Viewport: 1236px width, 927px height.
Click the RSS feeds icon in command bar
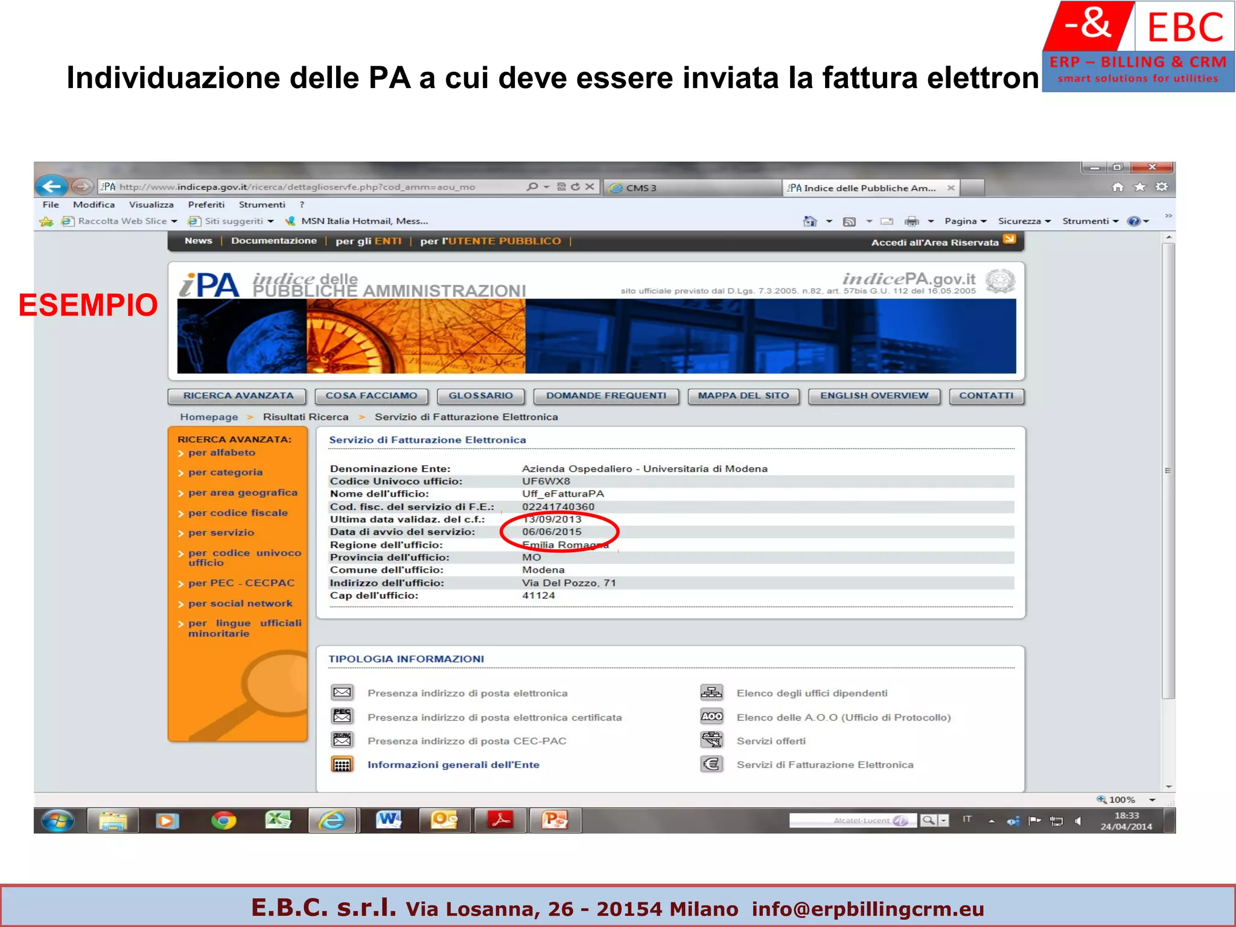tap(849, 221)
